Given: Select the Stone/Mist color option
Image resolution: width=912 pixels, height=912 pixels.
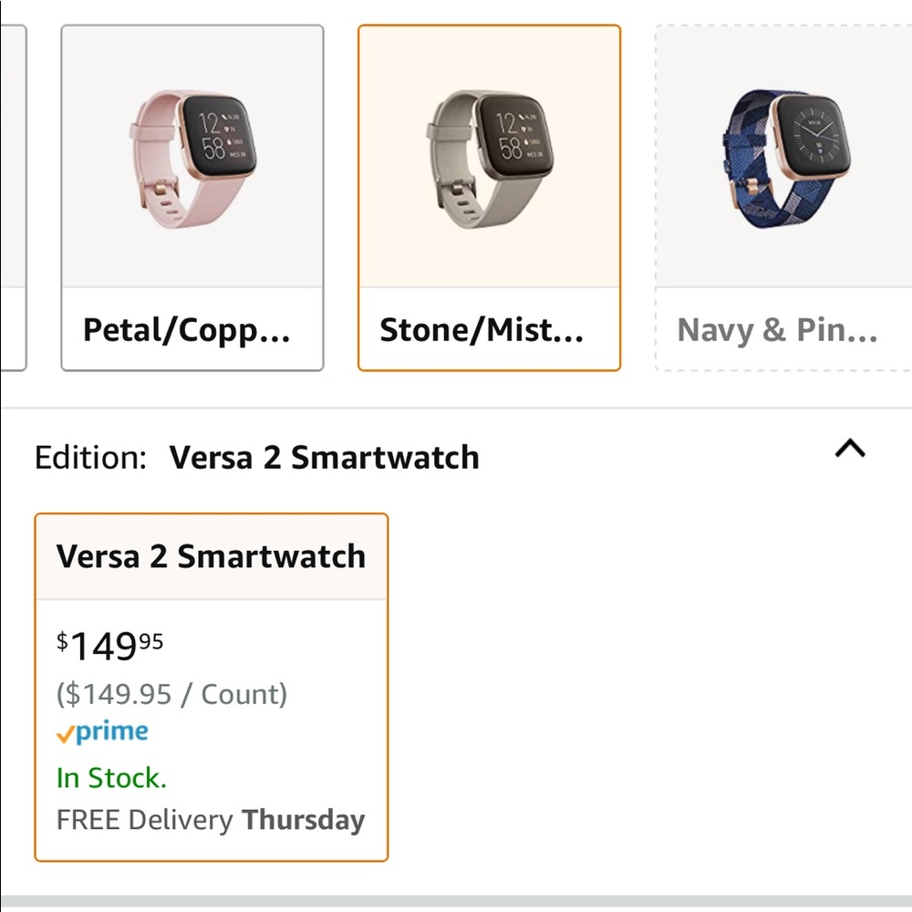Looking at the screenshot, I should [490, 196].
